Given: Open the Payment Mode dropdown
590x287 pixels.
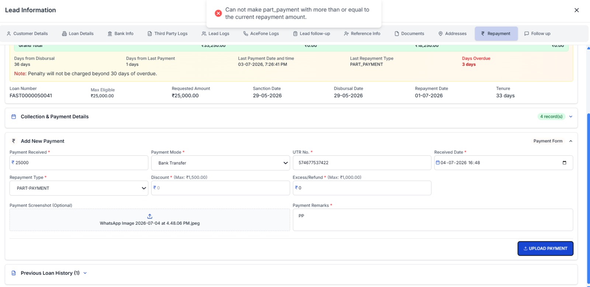Looking at the screenshot, I should [221, 163].
